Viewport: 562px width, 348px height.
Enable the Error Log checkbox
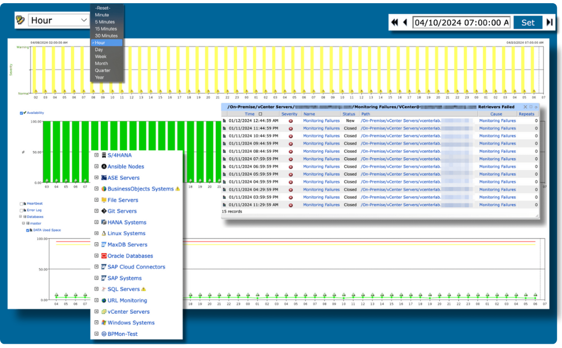[21, 210]
